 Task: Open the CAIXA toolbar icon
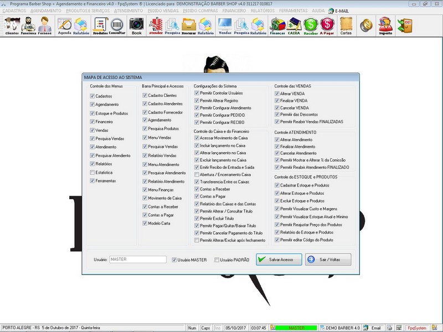coord(294,26)
